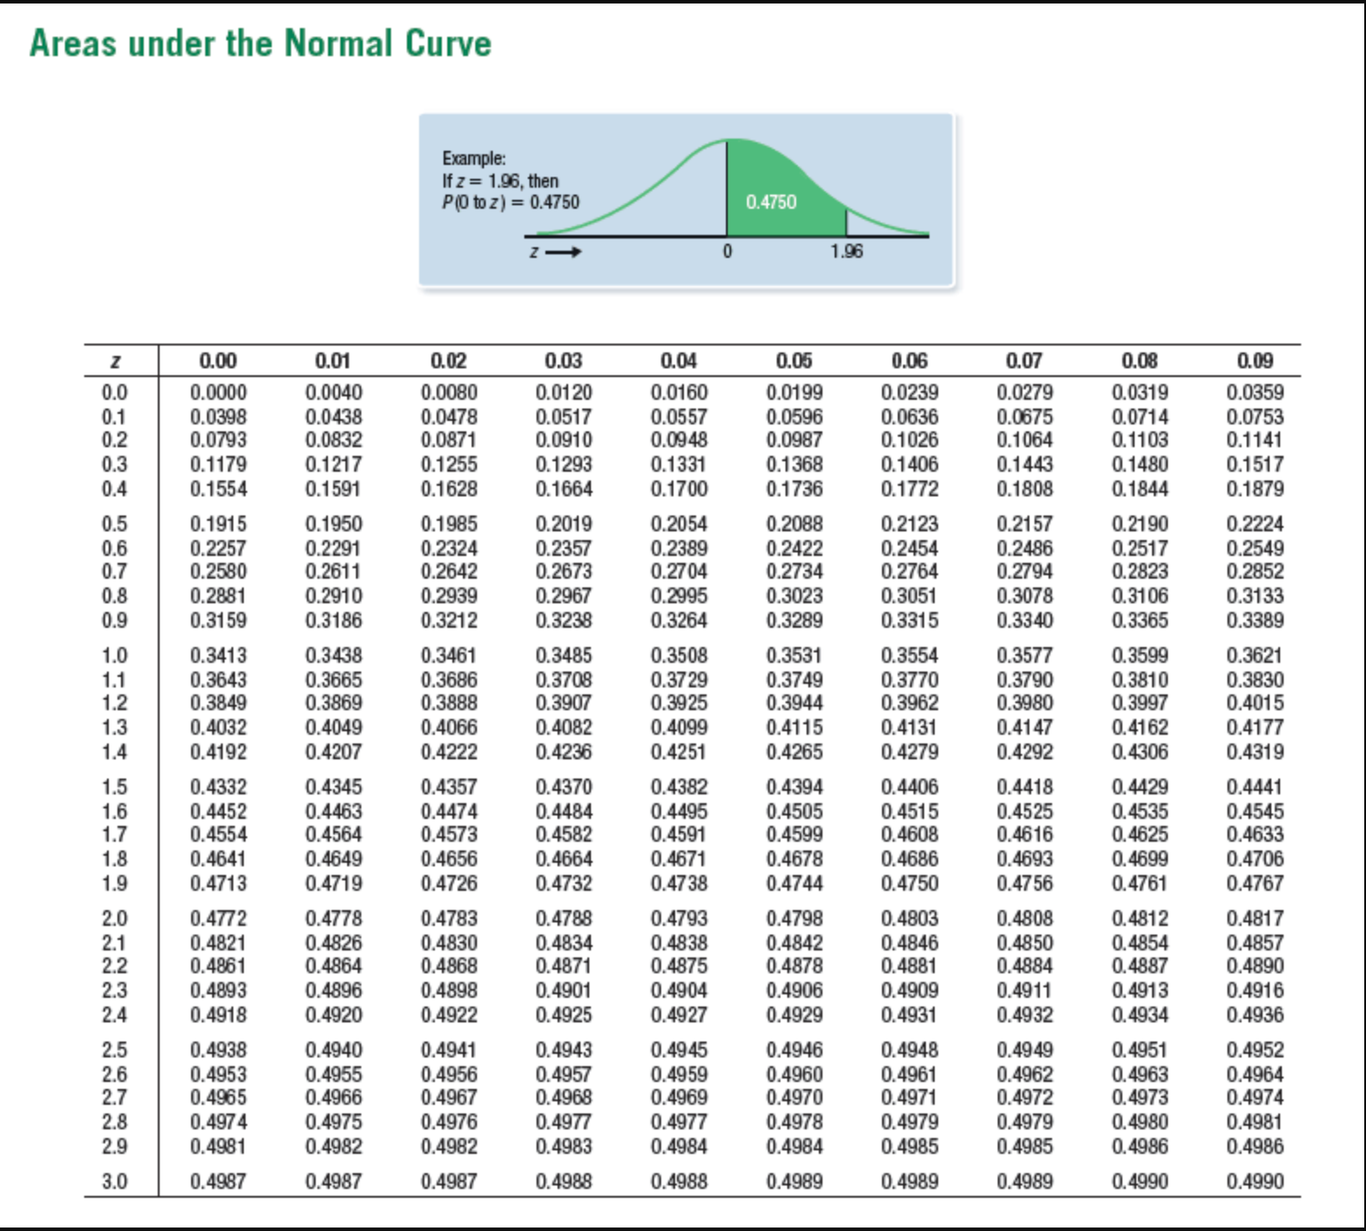Click the table value 0.4015
The height and width of the screenshot is (1231, 1366).
1256,703
